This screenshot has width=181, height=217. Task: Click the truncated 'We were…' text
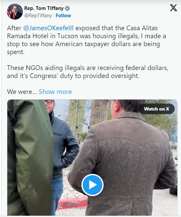click(22, 92)
